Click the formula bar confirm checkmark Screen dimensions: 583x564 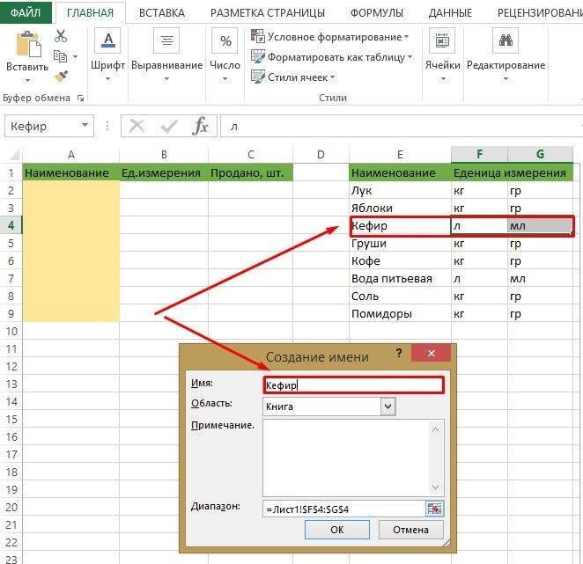pyautogui.click(x=169, y=127)
